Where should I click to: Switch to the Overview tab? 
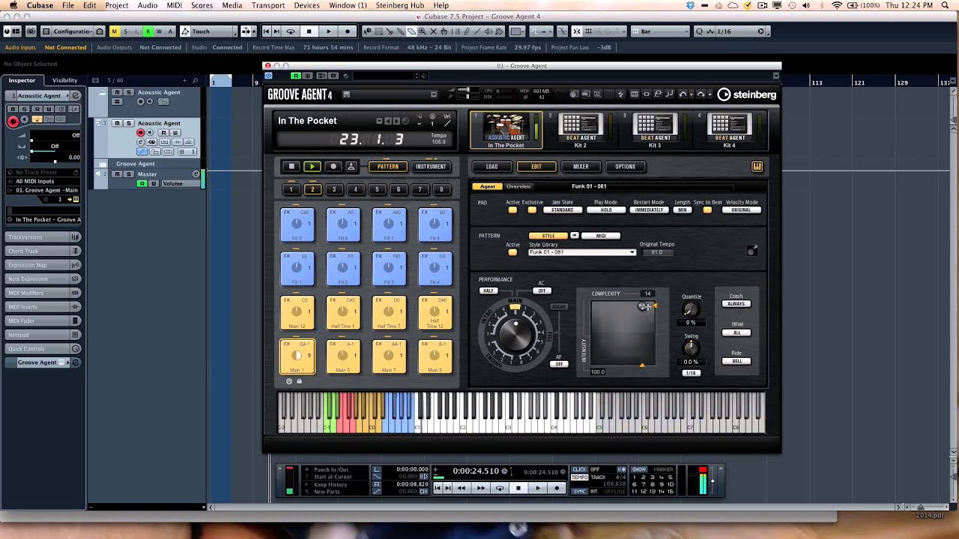click(518, 186)
